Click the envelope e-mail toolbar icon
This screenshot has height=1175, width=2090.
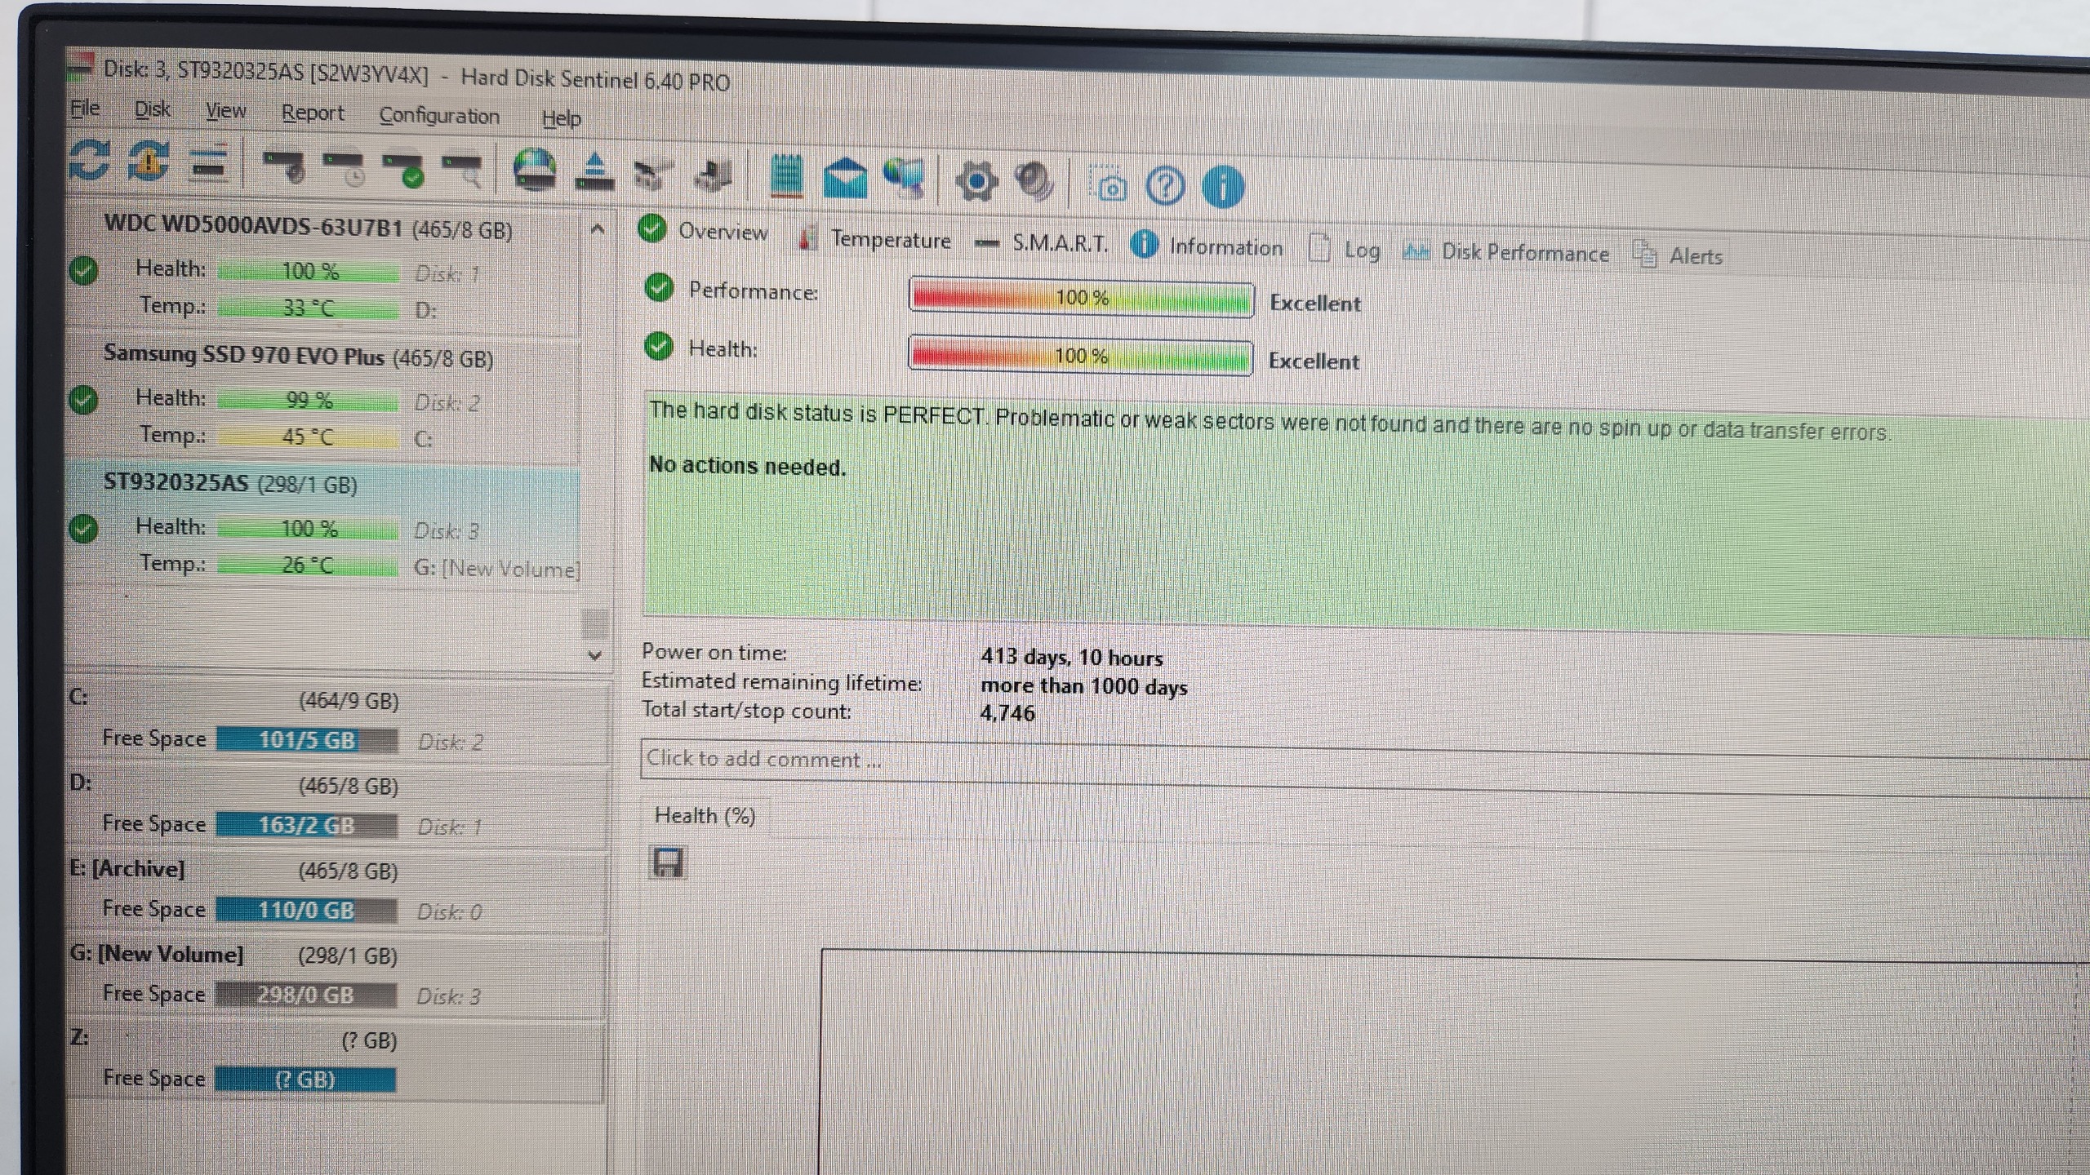(x=845, y=178)
